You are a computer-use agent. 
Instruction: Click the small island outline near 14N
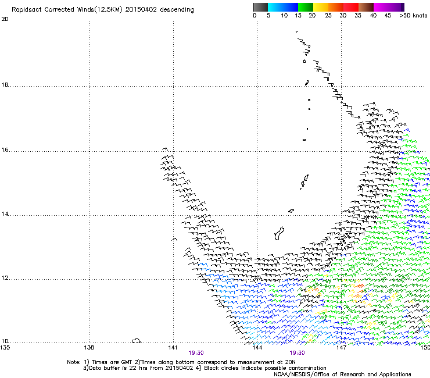pos(291,211)
